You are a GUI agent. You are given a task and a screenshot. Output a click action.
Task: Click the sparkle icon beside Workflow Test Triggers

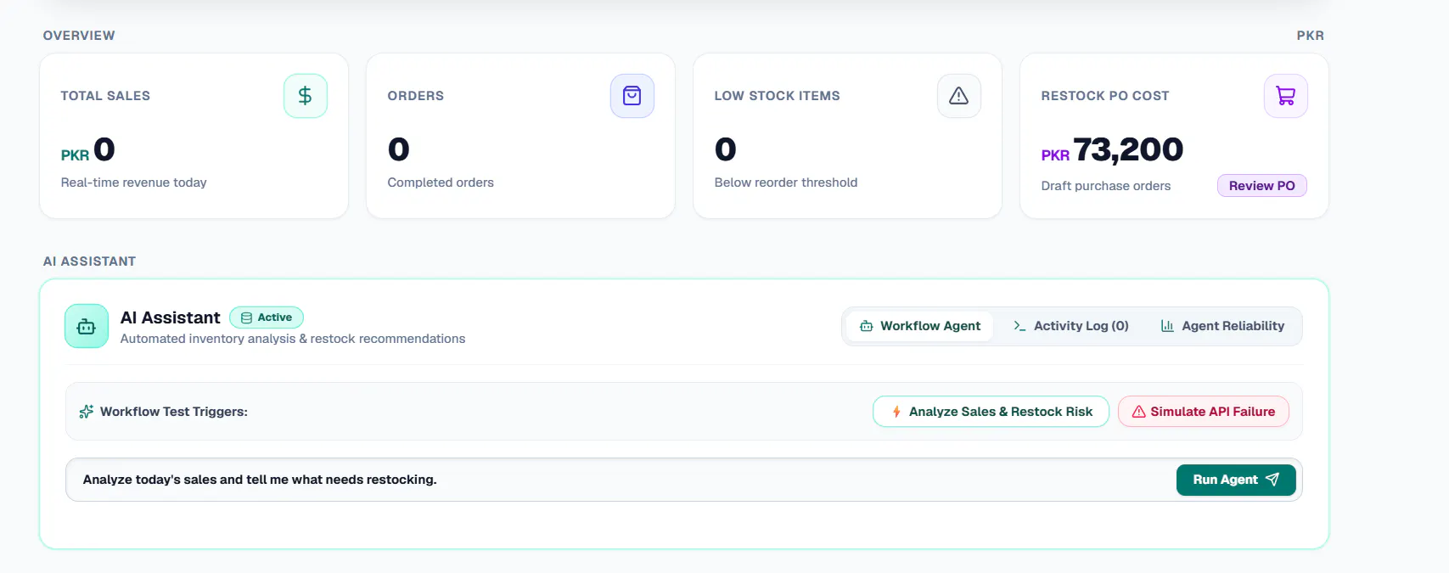pyautogui.click(x=86, y=412)
